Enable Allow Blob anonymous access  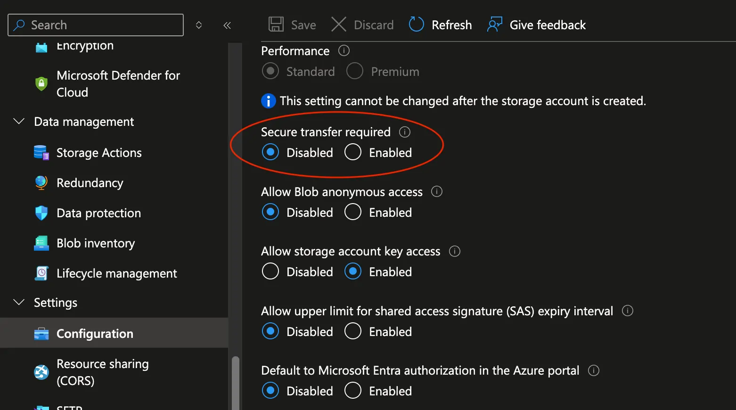[x=353, y=212]
